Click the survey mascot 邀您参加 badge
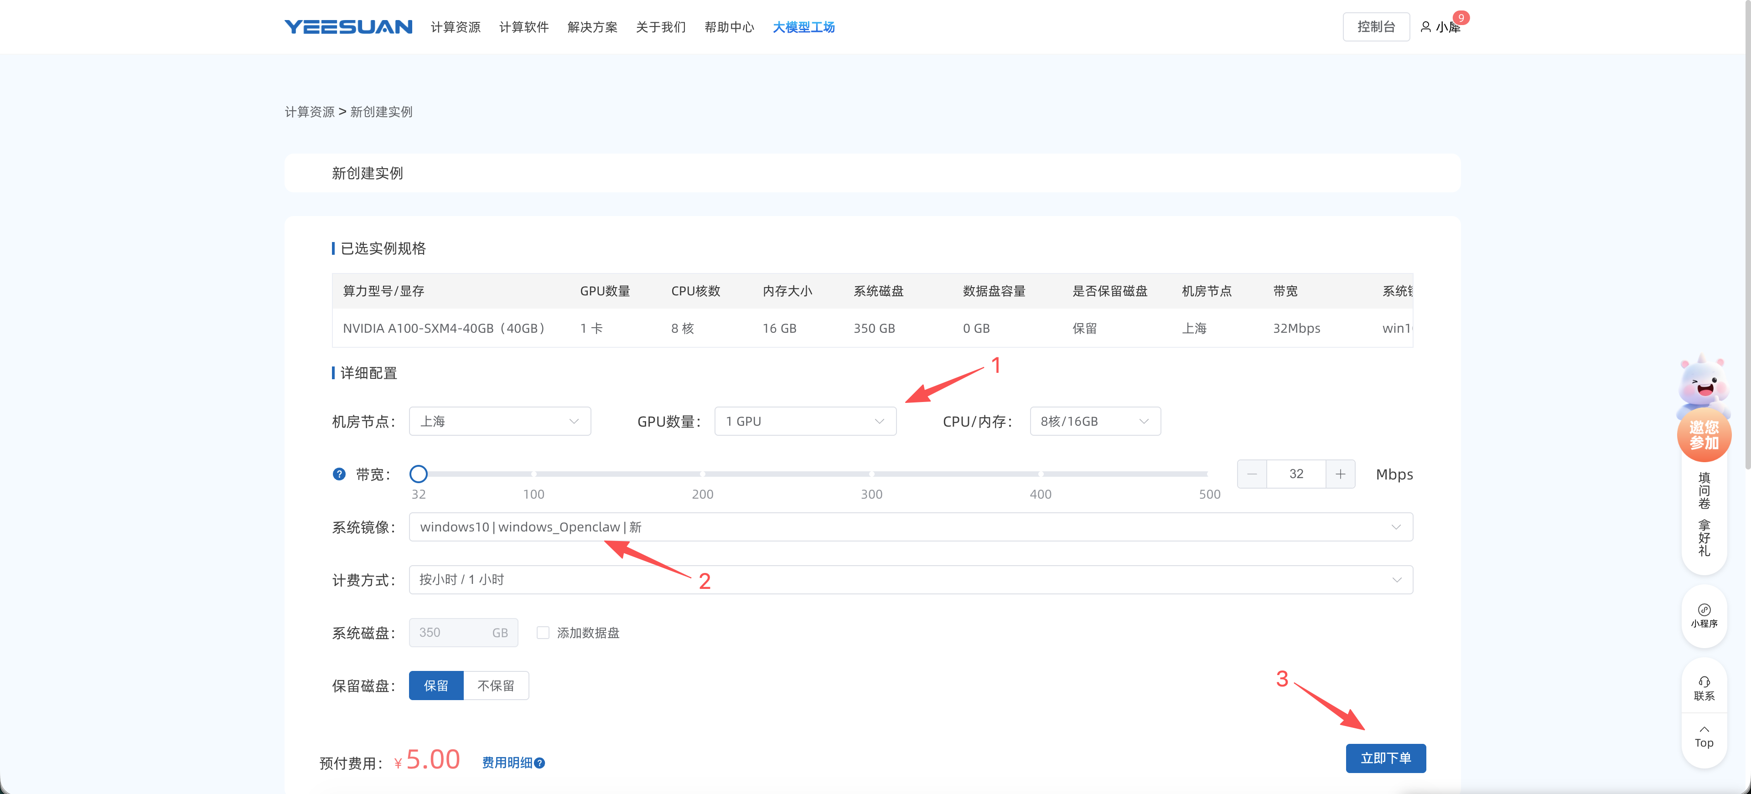1751x794 pixels. pyautogui.click(x=1704, y=435)
